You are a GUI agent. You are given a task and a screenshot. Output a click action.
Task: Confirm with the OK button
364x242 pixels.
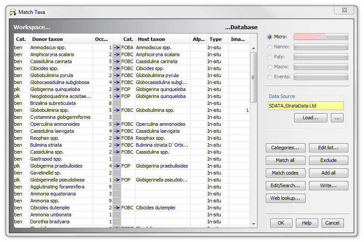coord(281,223)
